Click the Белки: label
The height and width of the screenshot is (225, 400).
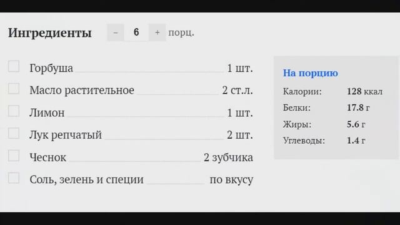tap(297, 107)
